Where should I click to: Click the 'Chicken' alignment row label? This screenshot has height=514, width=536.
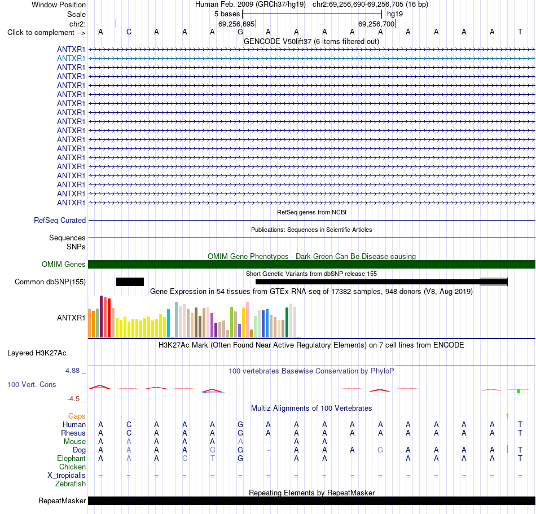(x=72, y=467)
